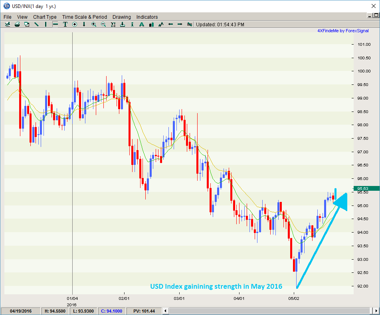
Task: Click the 03/01 date axis label
Action: pos(179,299)
